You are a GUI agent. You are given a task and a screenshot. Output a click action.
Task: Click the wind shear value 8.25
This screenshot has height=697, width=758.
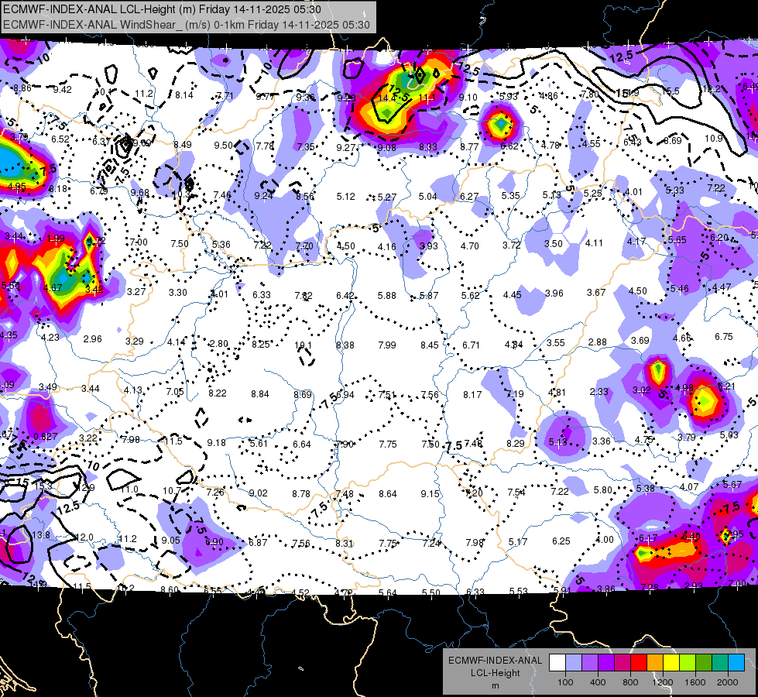[x=261, y=345]
